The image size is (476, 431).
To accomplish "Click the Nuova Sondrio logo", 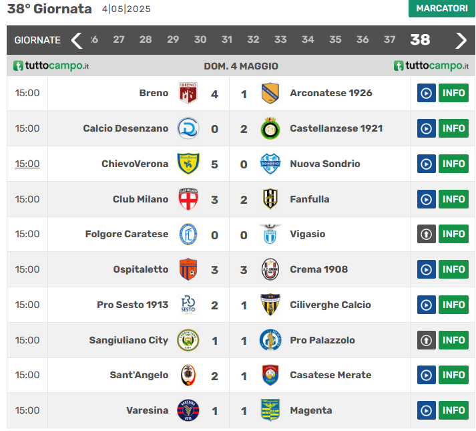I will [270, 164].
